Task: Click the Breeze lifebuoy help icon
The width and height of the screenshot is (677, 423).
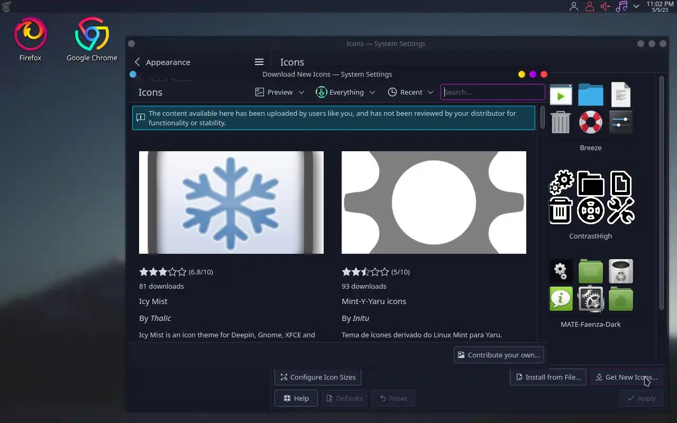Action: [591, 122]
